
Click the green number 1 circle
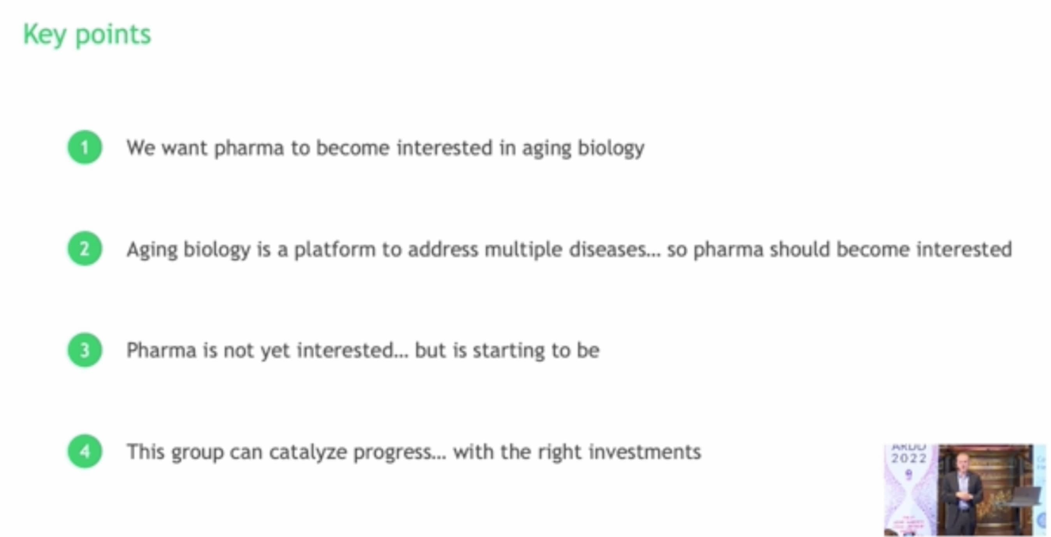pos(85,147)
